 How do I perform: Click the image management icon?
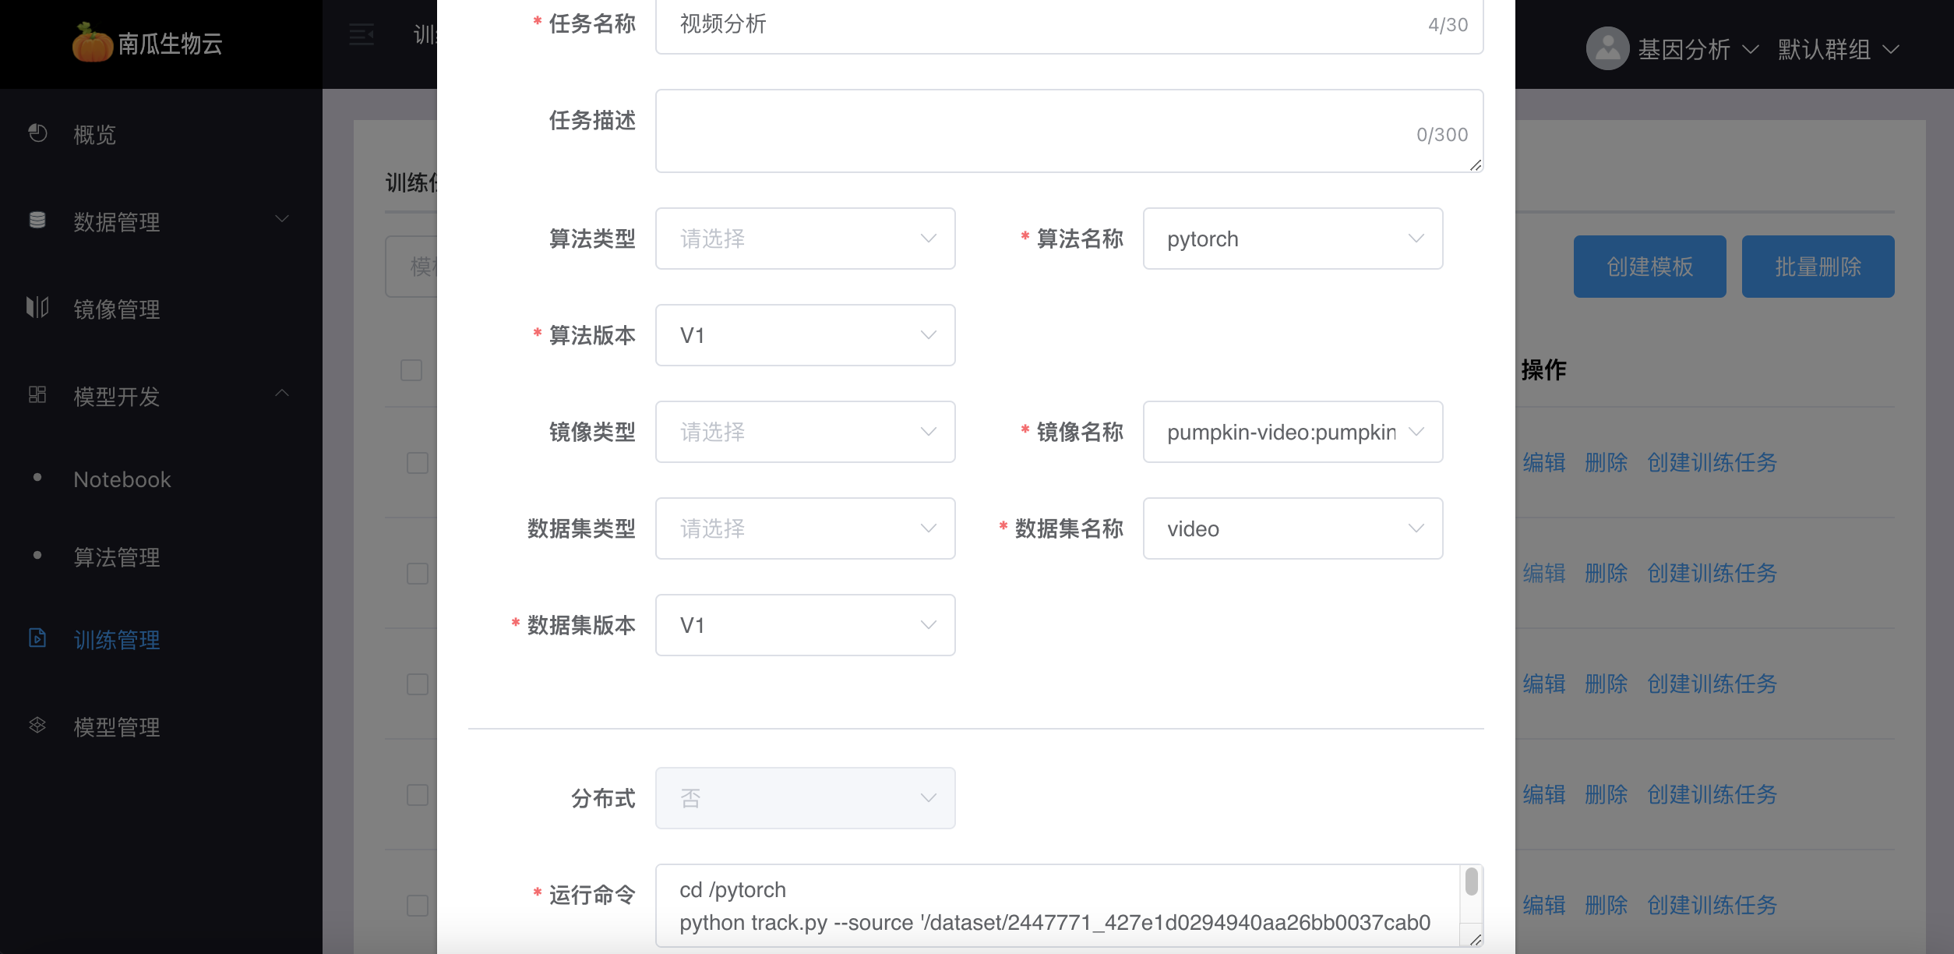(x=37, y=308)
